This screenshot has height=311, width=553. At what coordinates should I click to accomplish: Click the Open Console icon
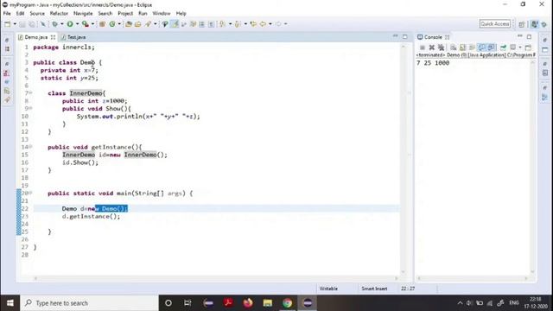pos(528,48)
